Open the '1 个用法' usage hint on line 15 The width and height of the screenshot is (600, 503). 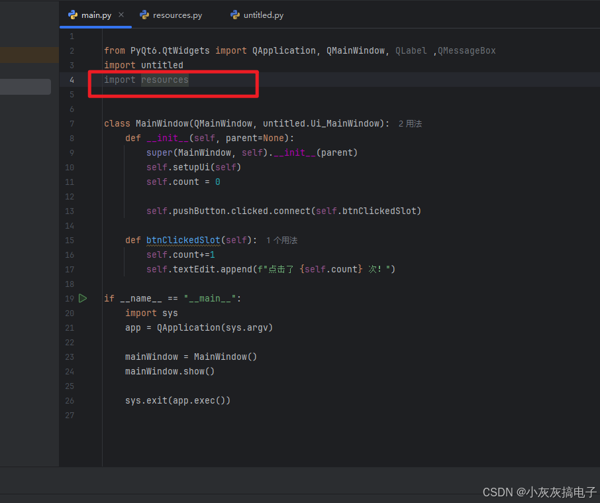click(281, 240)
